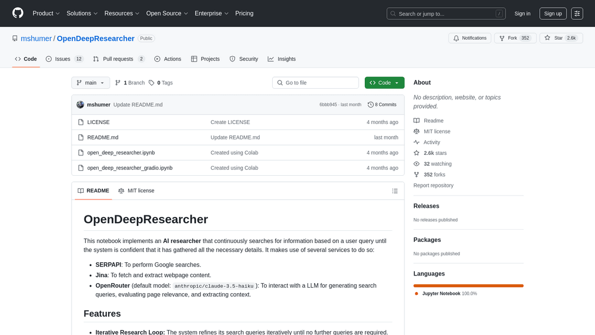
Task: Click the Star count 2.6k badge
Action: pyautogui.click(x=571, y=38)
